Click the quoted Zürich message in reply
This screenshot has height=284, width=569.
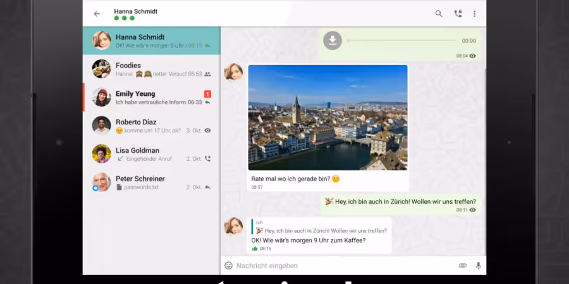point(320,227)
